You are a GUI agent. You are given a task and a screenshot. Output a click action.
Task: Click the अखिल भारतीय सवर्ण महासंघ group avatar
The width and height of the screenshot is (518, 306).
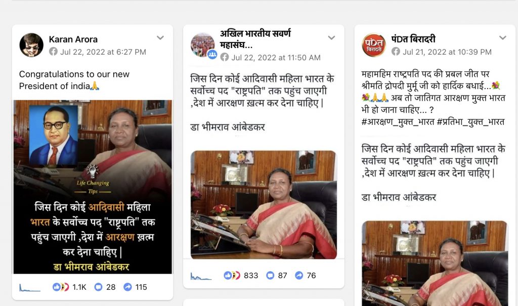(x=203, y=45)
